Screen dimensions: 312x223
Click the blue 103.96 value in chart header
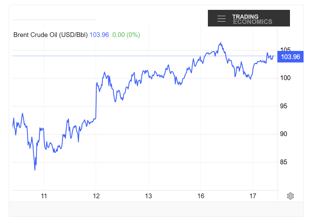[99, 35]
